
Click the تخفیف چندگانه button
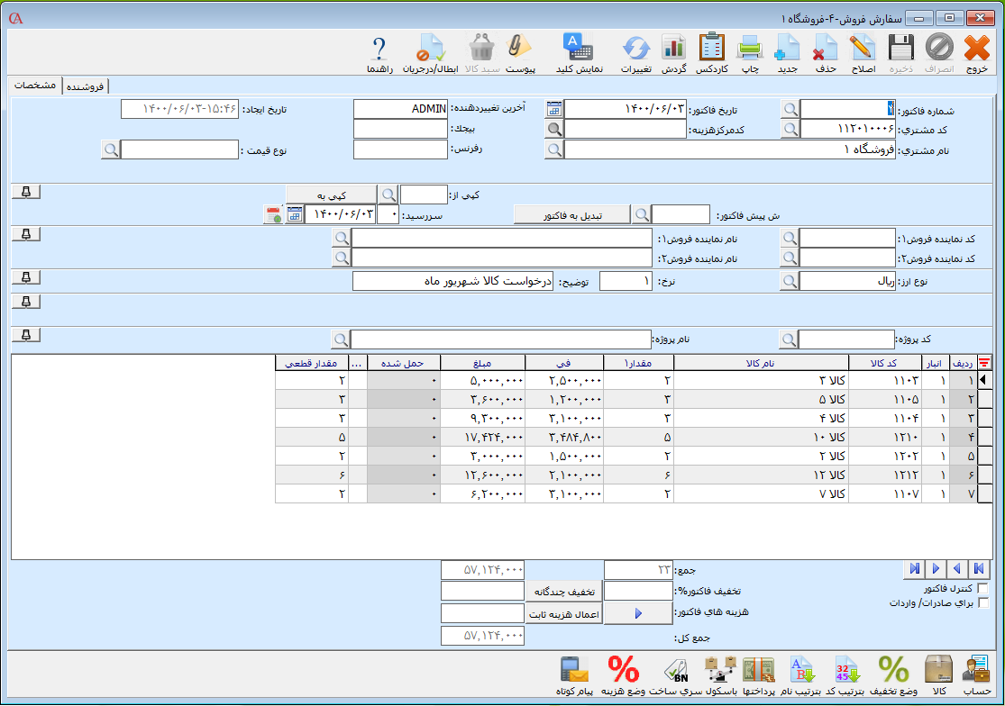point(563,591)
